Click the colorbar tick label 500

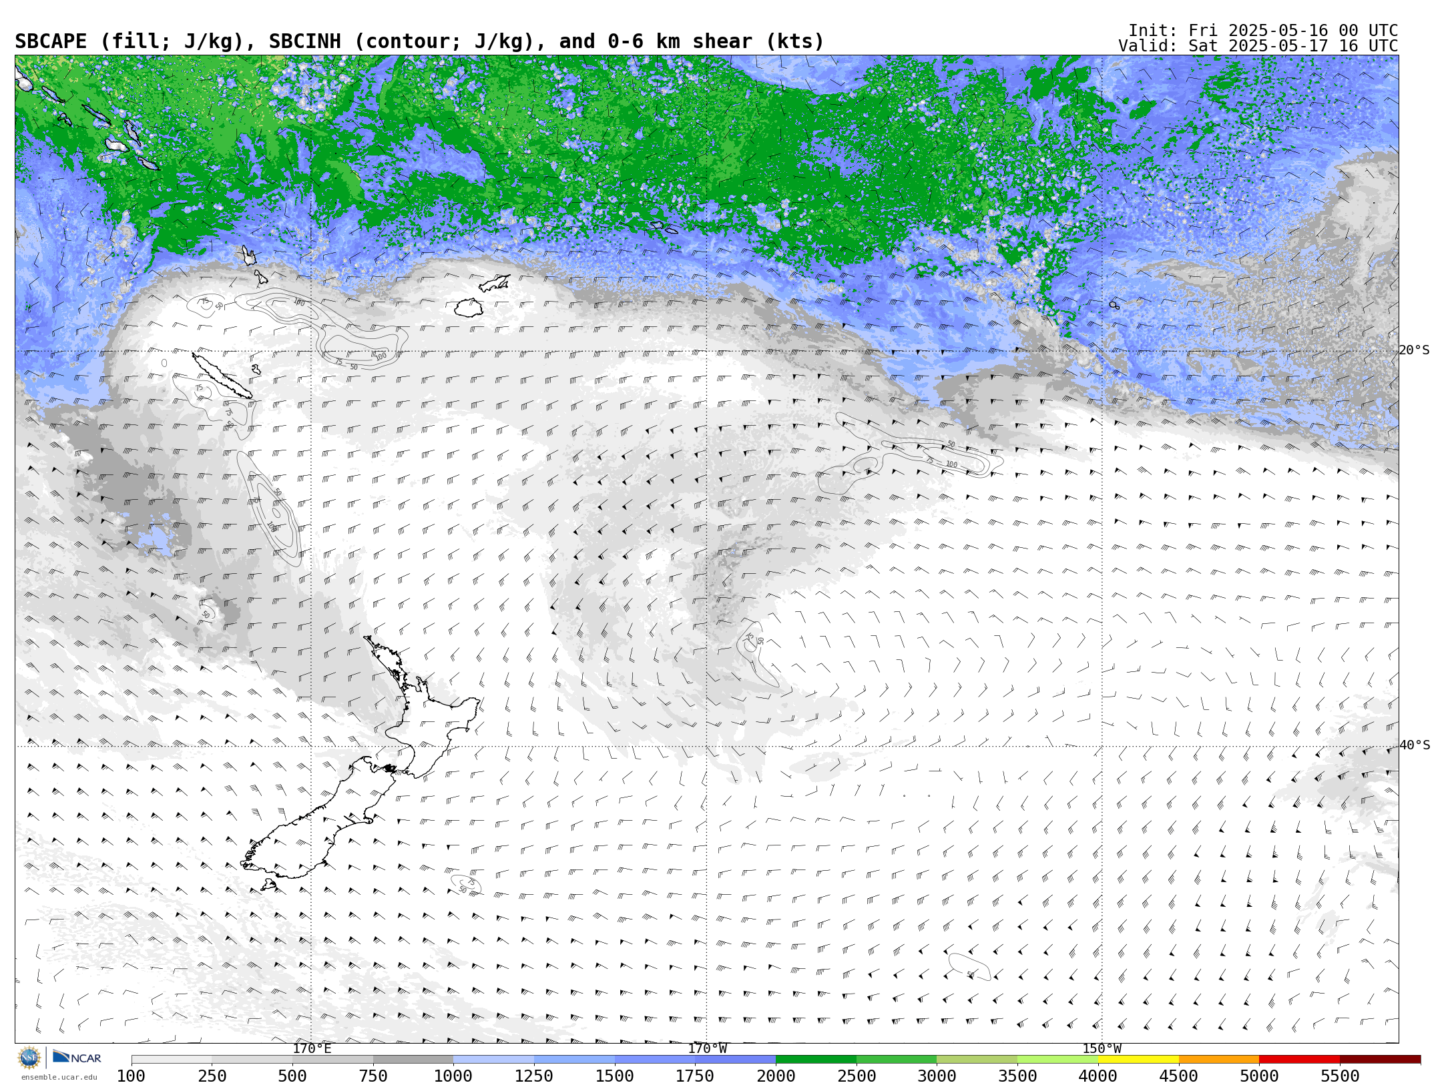click(292, 1076)
